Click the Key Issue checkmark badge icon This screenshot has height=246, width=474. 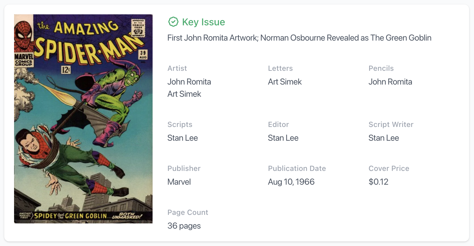point(173,22)
